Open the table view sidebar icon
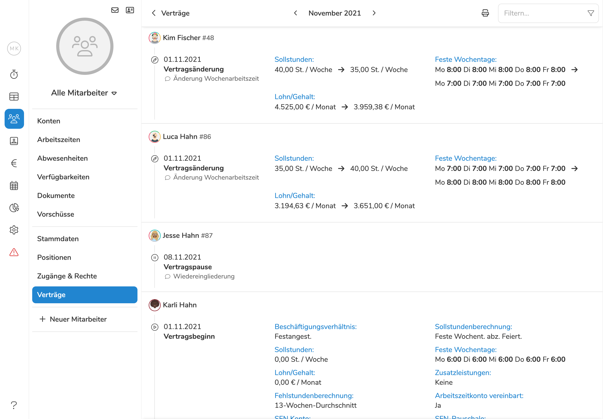Image resolution: width=603 pixels, height=419 pixels. pyautogui.click(x=14, y=97)
